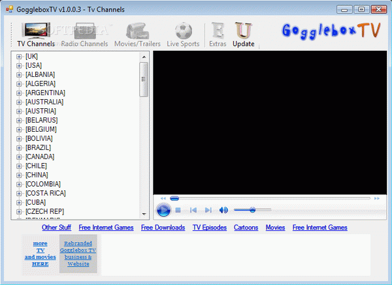
Task: Select the [COLOMBIA] country entry
Action: click(x=43, y=184)
